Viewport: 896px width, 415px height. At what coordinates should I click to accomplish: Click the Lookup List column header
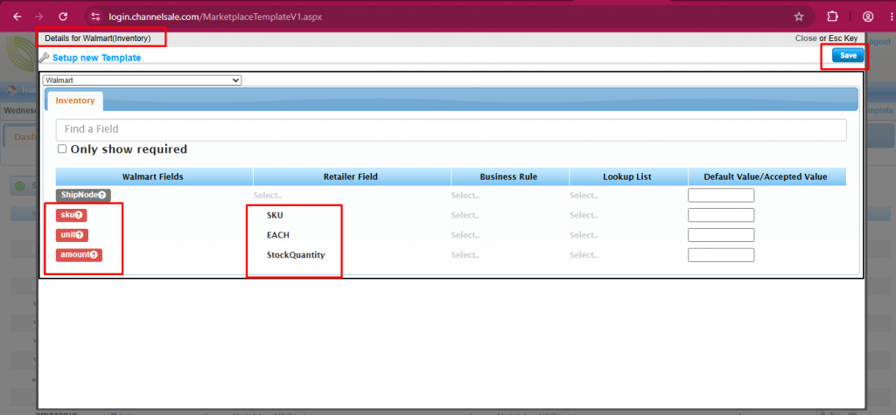[626, 177]
